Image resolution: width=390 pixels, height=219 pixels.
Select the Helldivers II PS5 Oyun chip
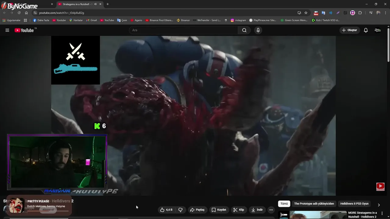click(354, 204)
